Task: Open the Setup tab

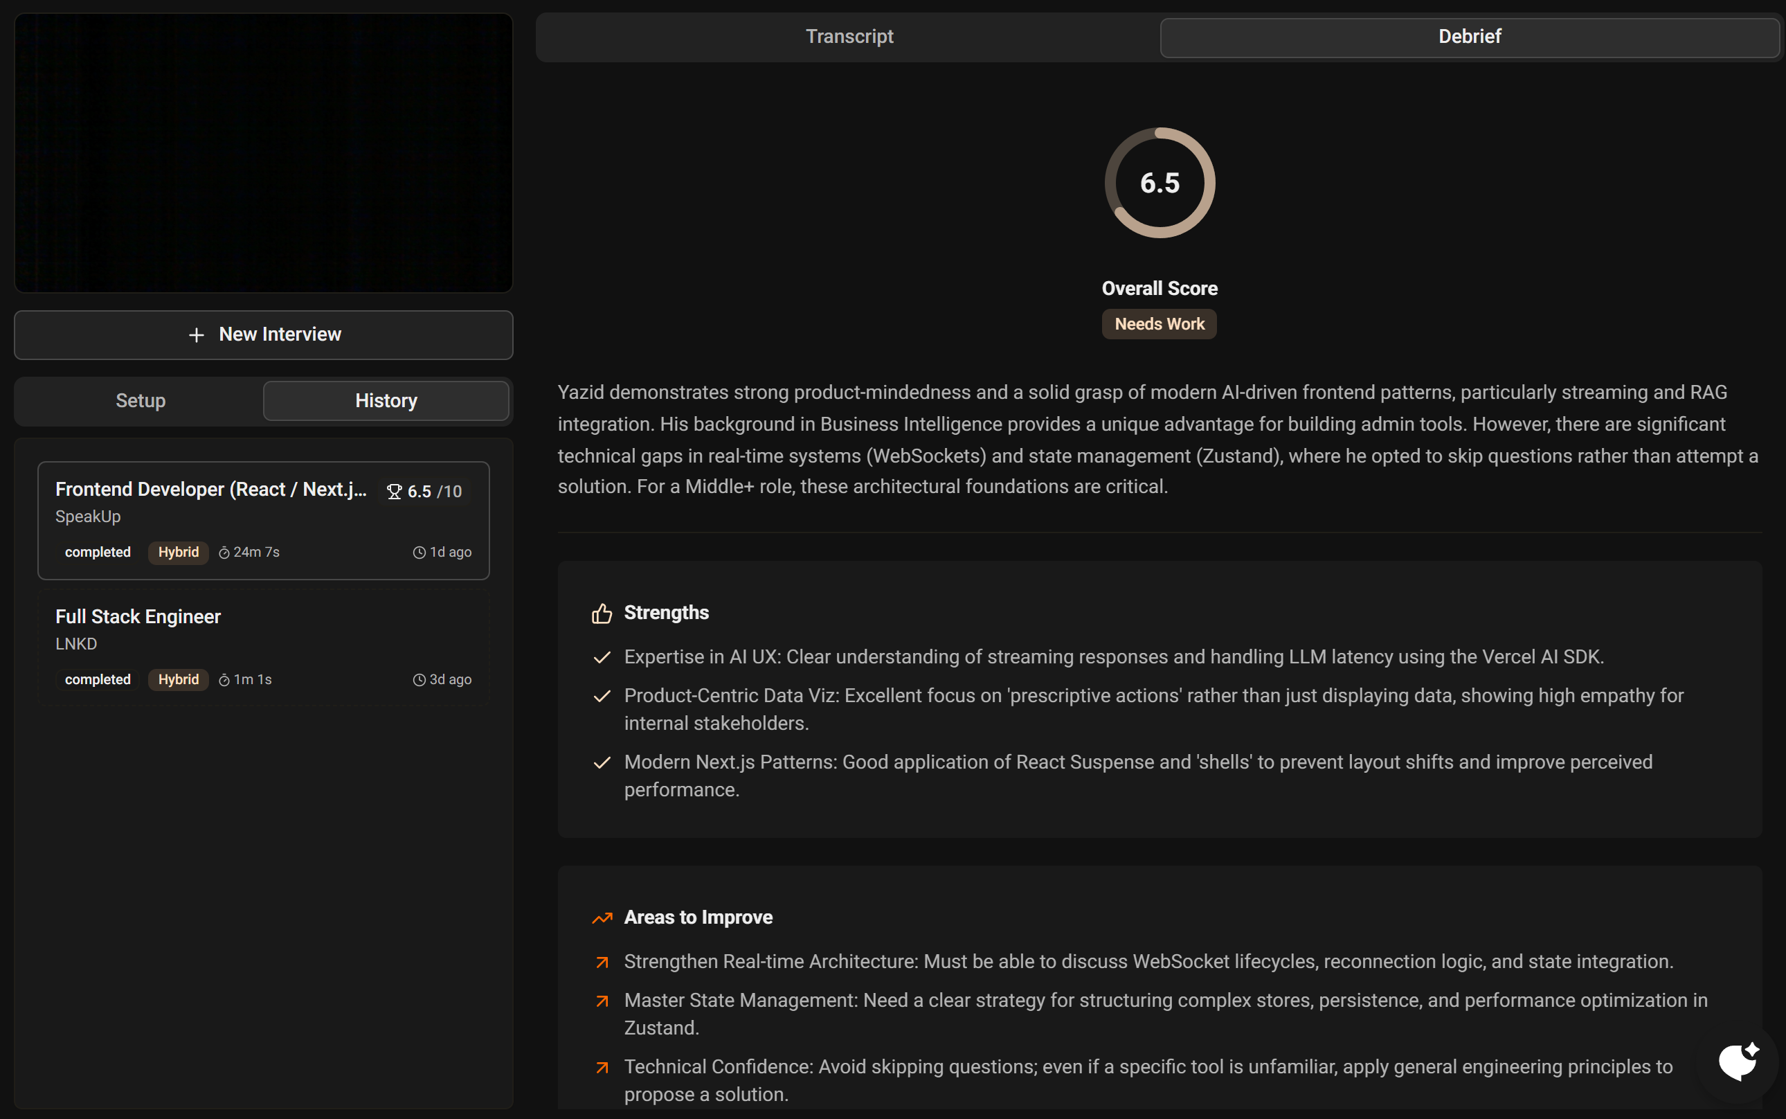Action: (140, 400)
